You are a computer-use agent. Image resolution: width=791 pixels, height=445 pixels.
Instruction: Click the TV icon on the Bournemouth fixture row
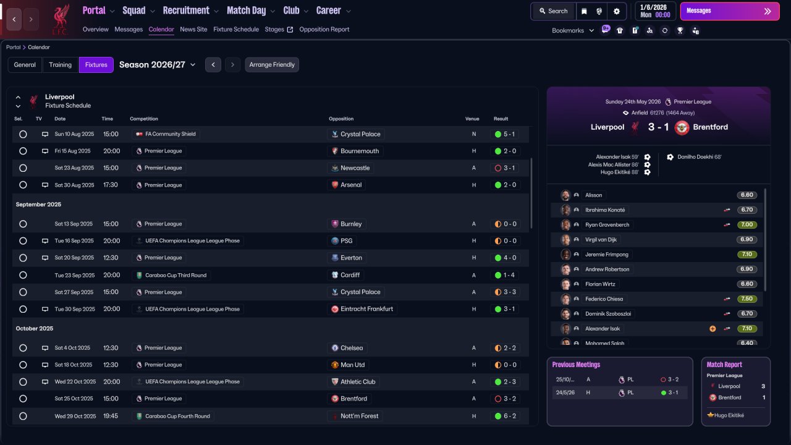tap(45, 151)
